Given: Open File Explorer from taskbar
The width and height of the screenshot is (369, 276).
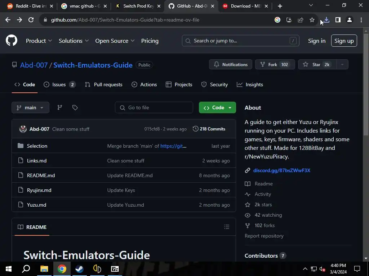Looking at the screenshot, I should click(x=44, y=269).
